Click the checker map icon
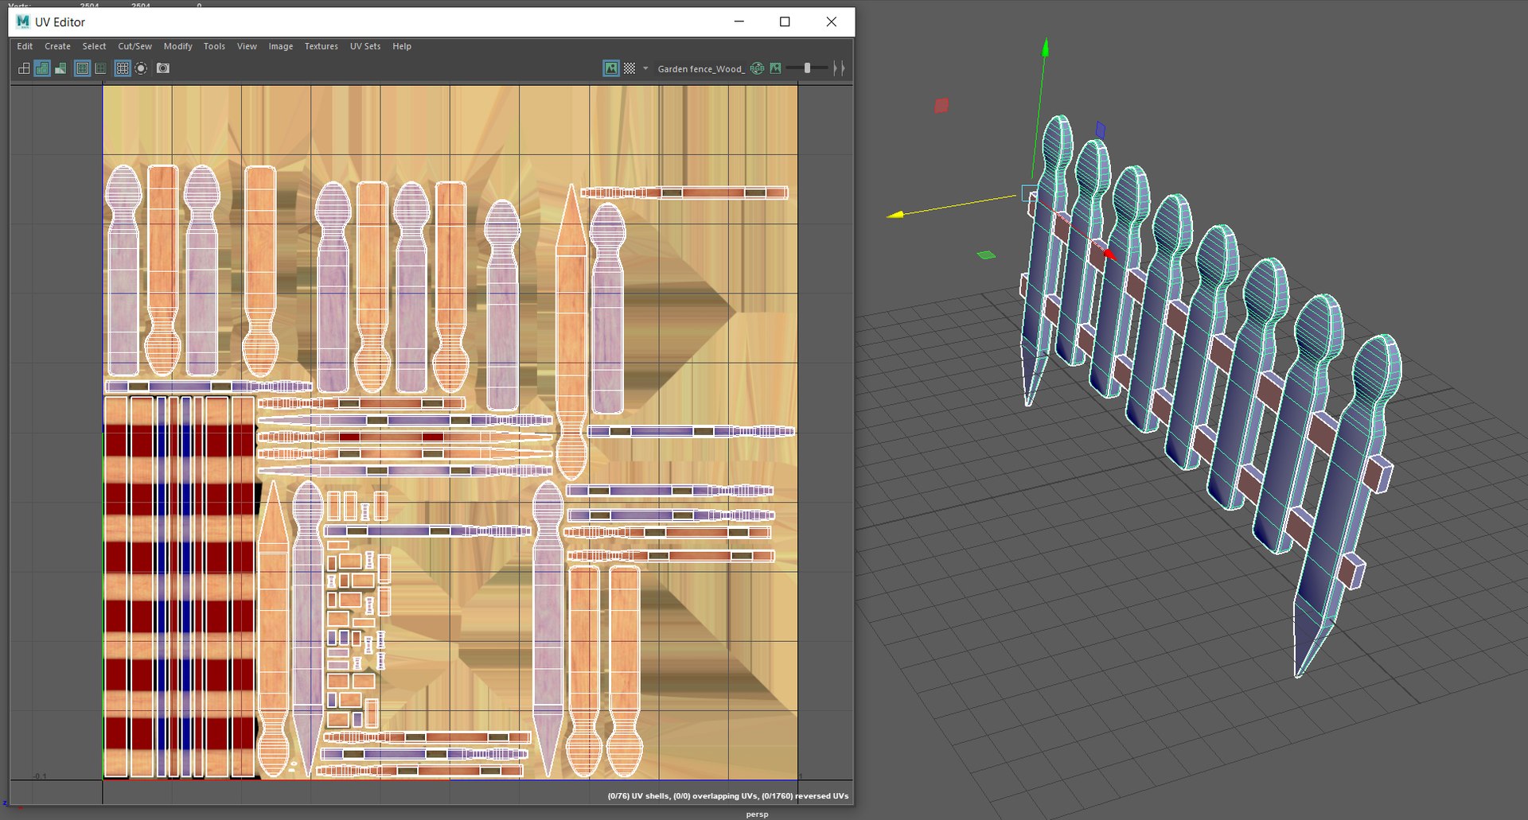Screen dimensions: 1528x820 point(630,68)
